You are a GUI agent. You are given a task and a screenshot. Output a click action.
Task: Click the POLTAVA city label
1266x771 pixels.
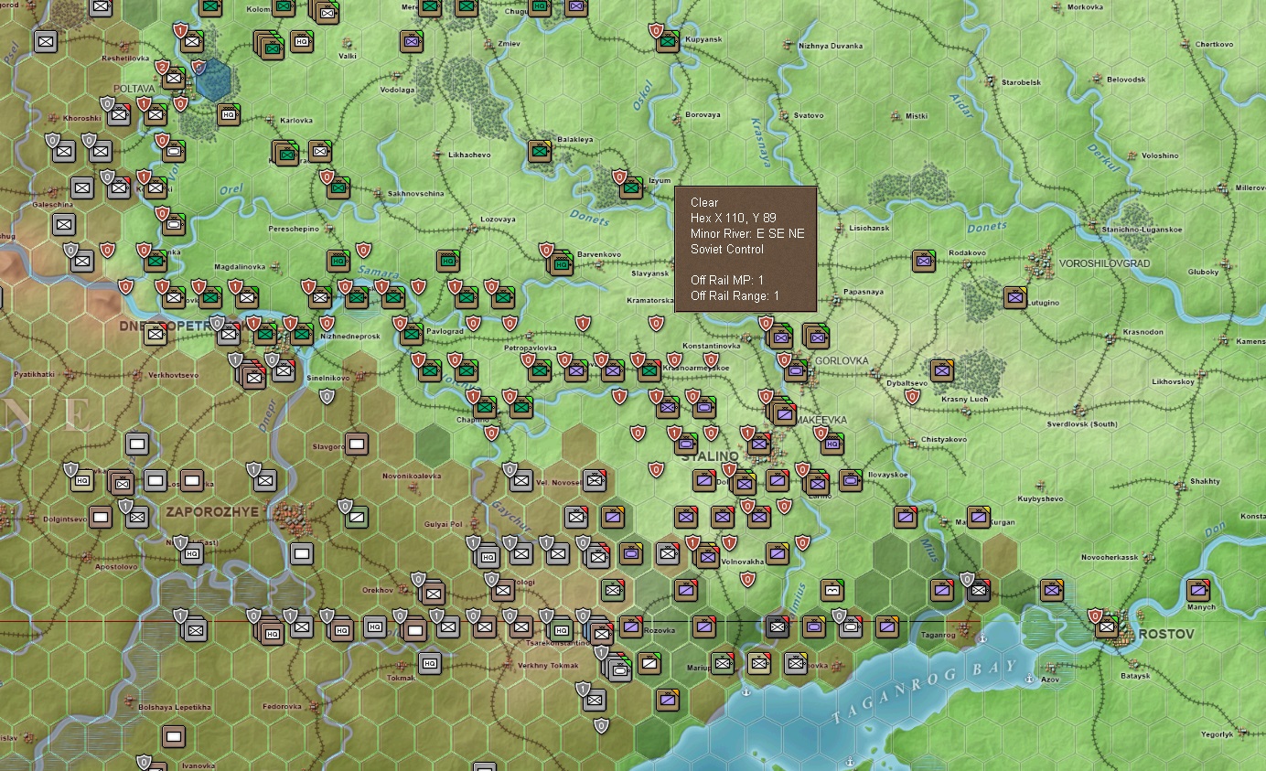[135, 89]
